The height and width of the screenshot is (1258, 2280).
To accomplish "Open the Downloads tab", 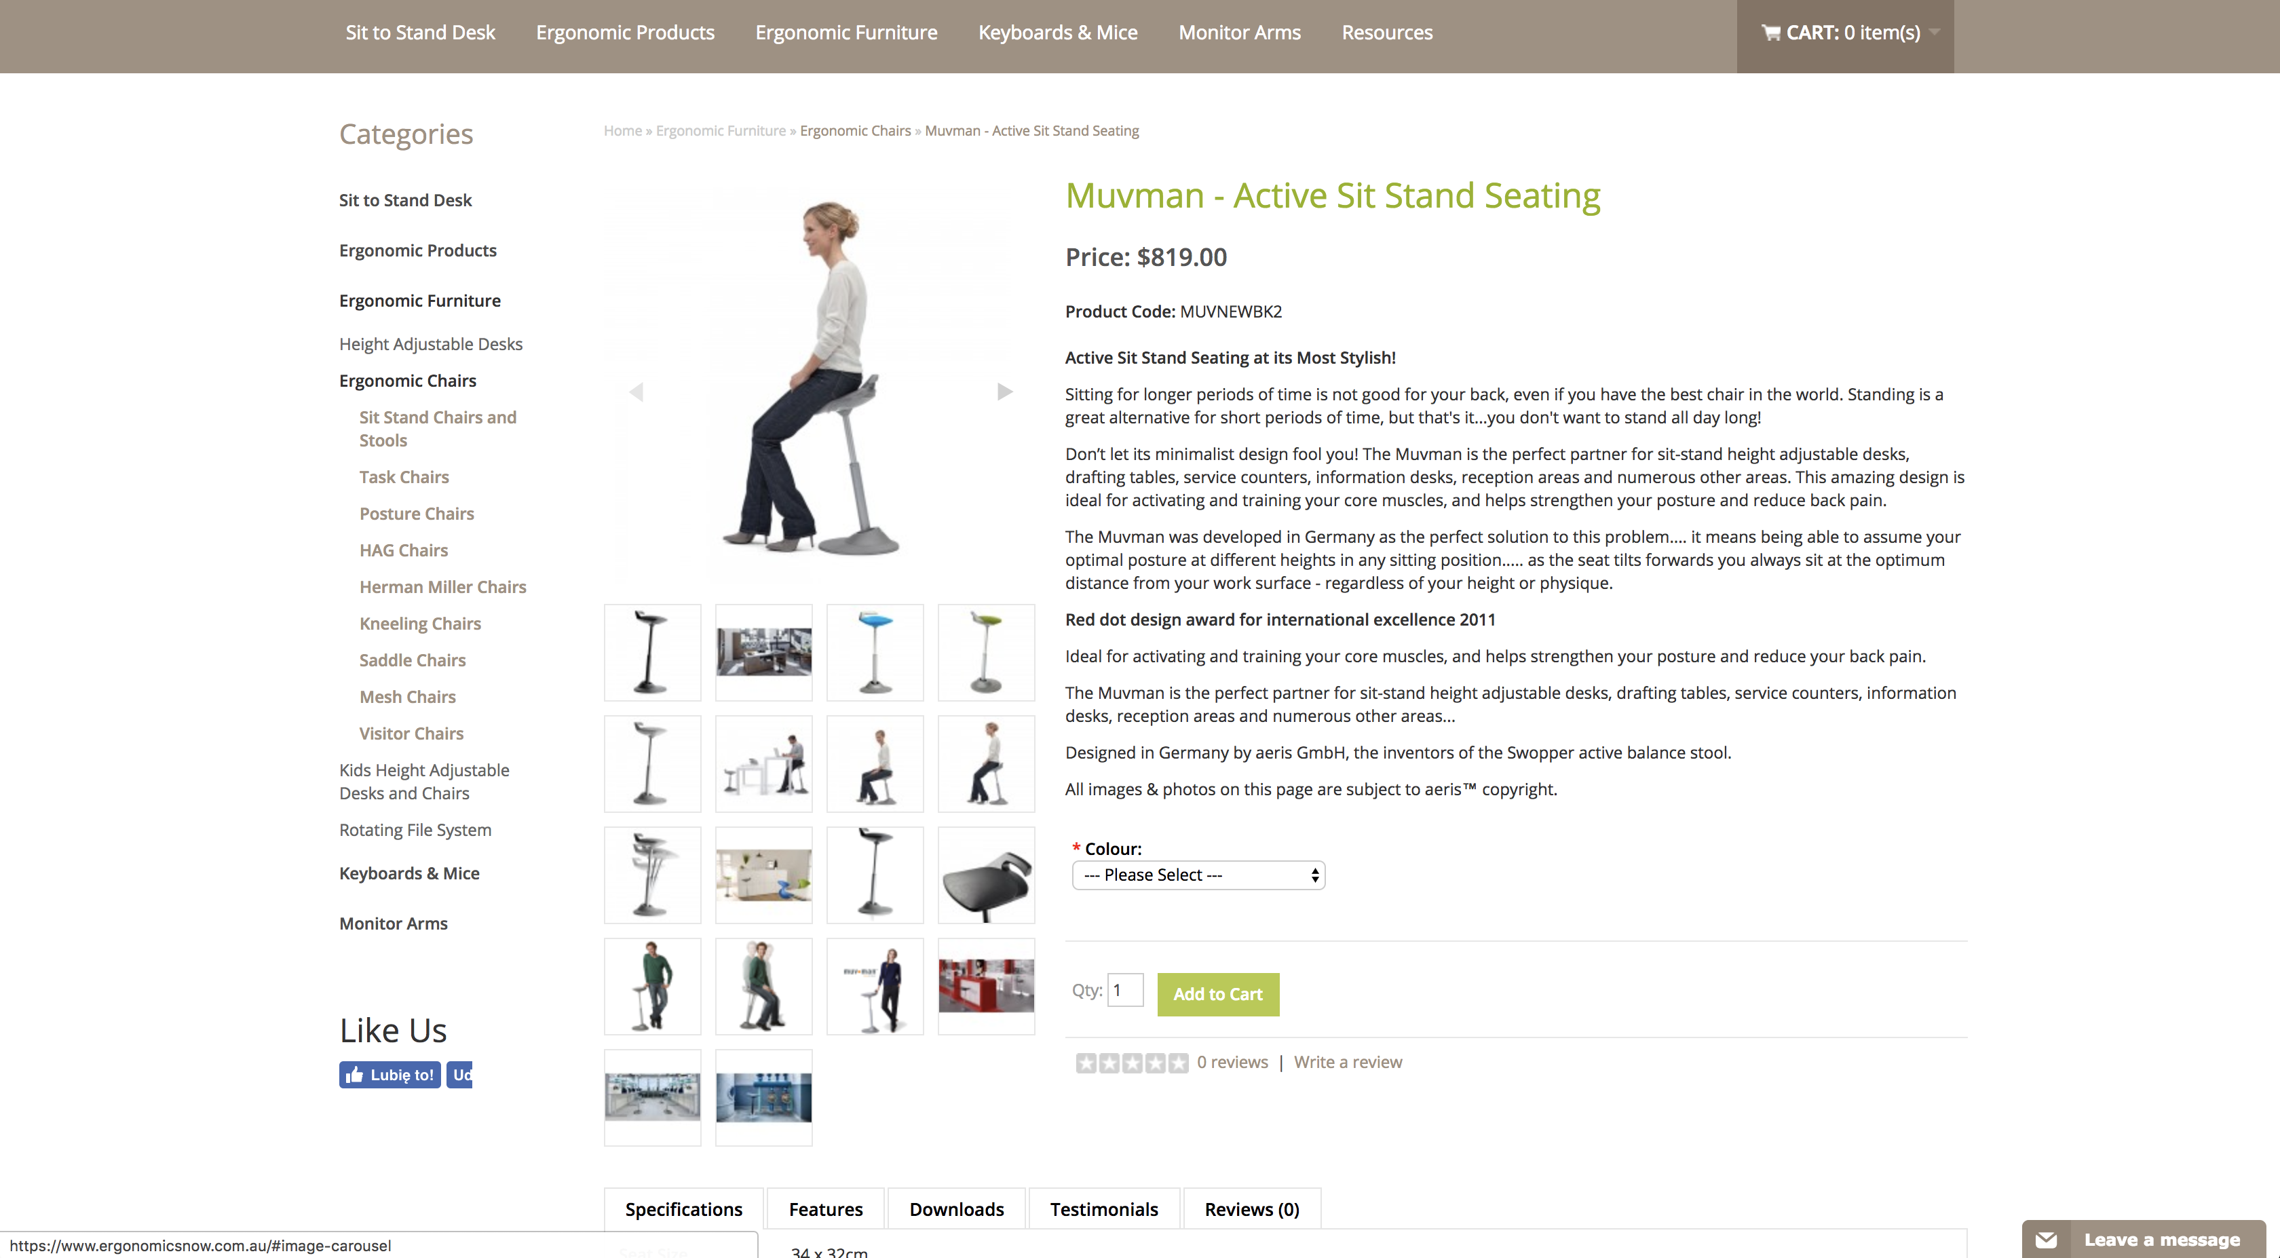I will pyautogui.click(x=957, y=1208).
